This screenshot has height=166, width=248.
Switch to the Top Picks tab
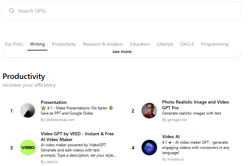[14, 44]
